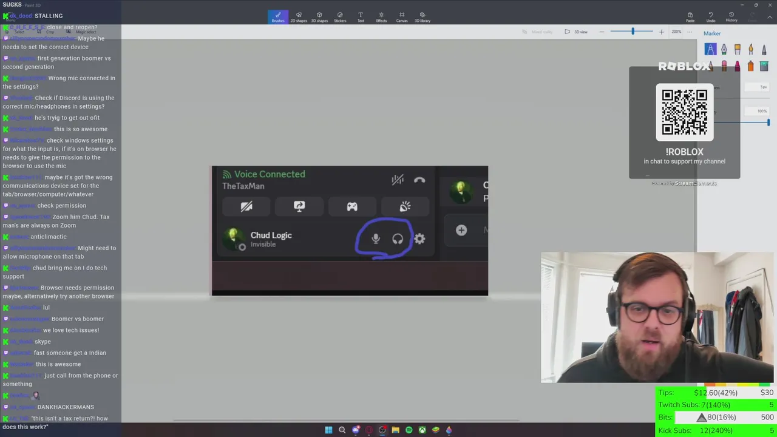
Task: Click the Discord plus attachment button
Action: tap(461, 230)
